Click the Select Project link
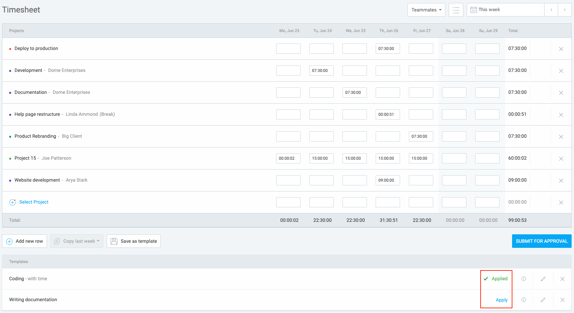 click(x=34, y=202)
